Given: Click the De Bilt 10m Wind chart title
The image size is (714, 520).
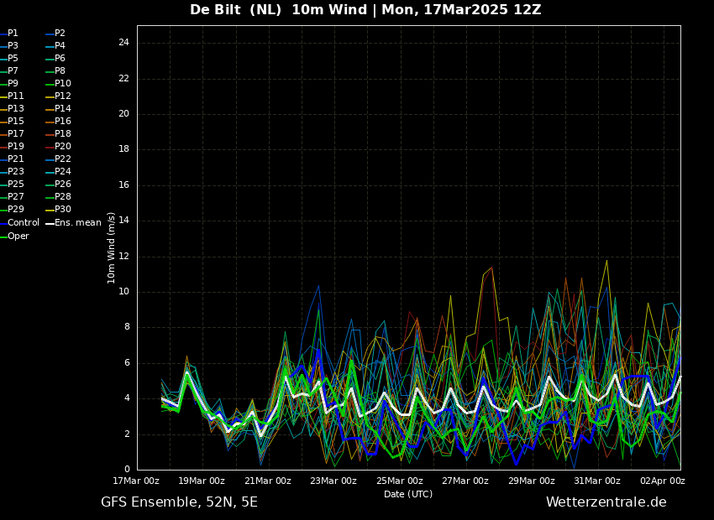Looking at the screenshot, I should (365, 10).
